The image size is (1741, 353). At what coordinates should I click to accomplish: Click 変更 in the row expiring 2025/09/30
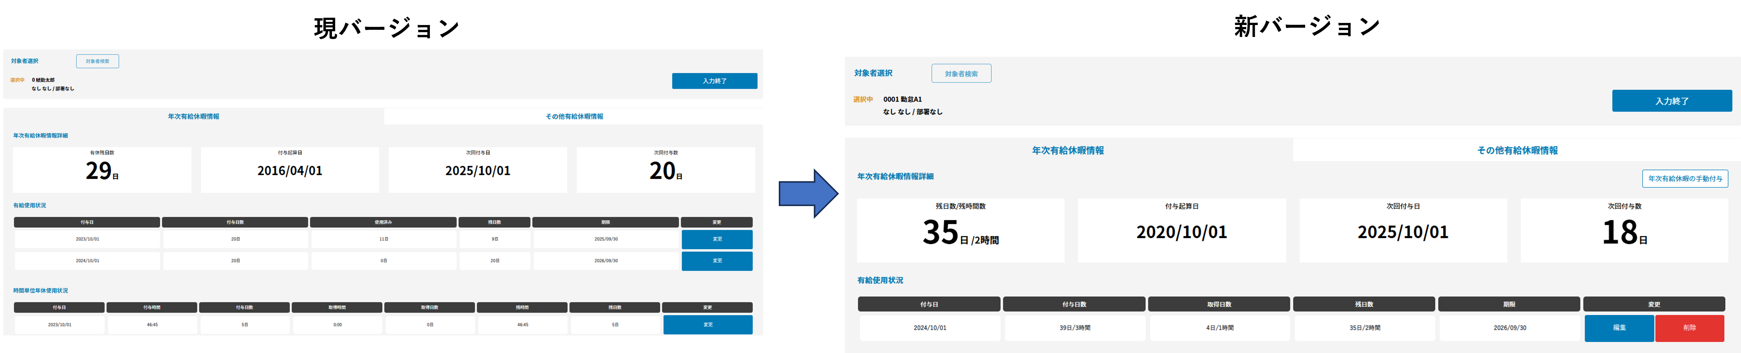tap(716, 239)
